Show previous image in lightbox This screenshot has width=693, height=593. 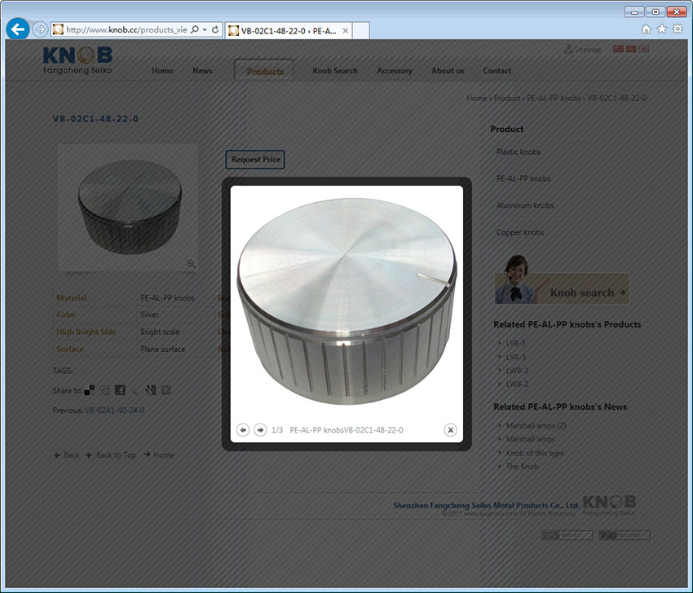243,430
